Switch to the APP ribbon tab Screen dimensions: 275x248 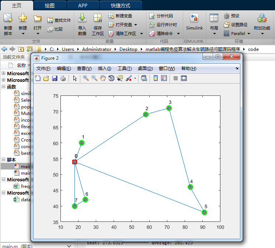[x=83, y=6]
